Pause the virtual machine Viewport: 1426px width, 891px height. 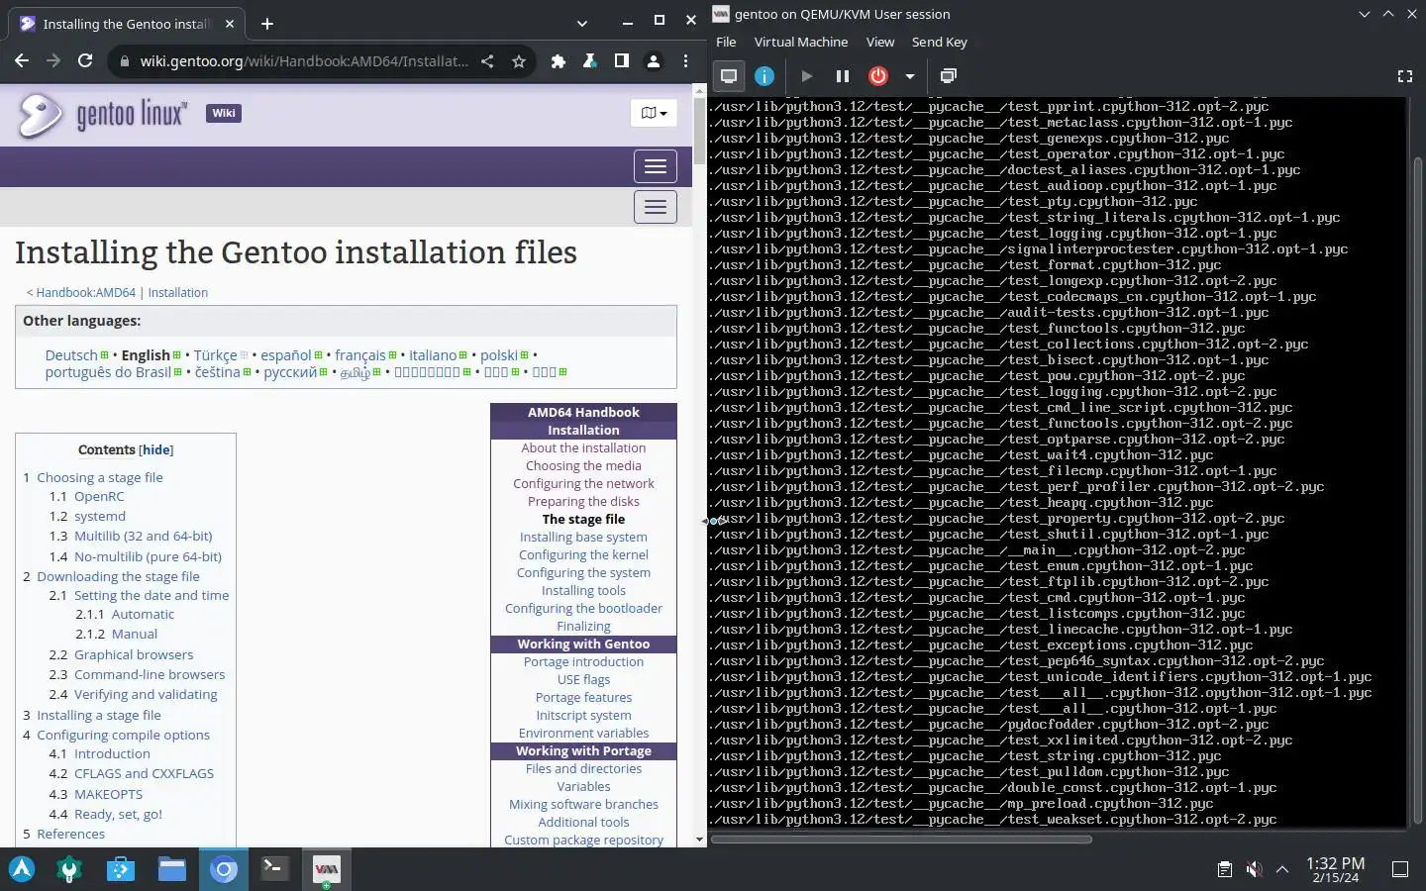tap(843, 76)
